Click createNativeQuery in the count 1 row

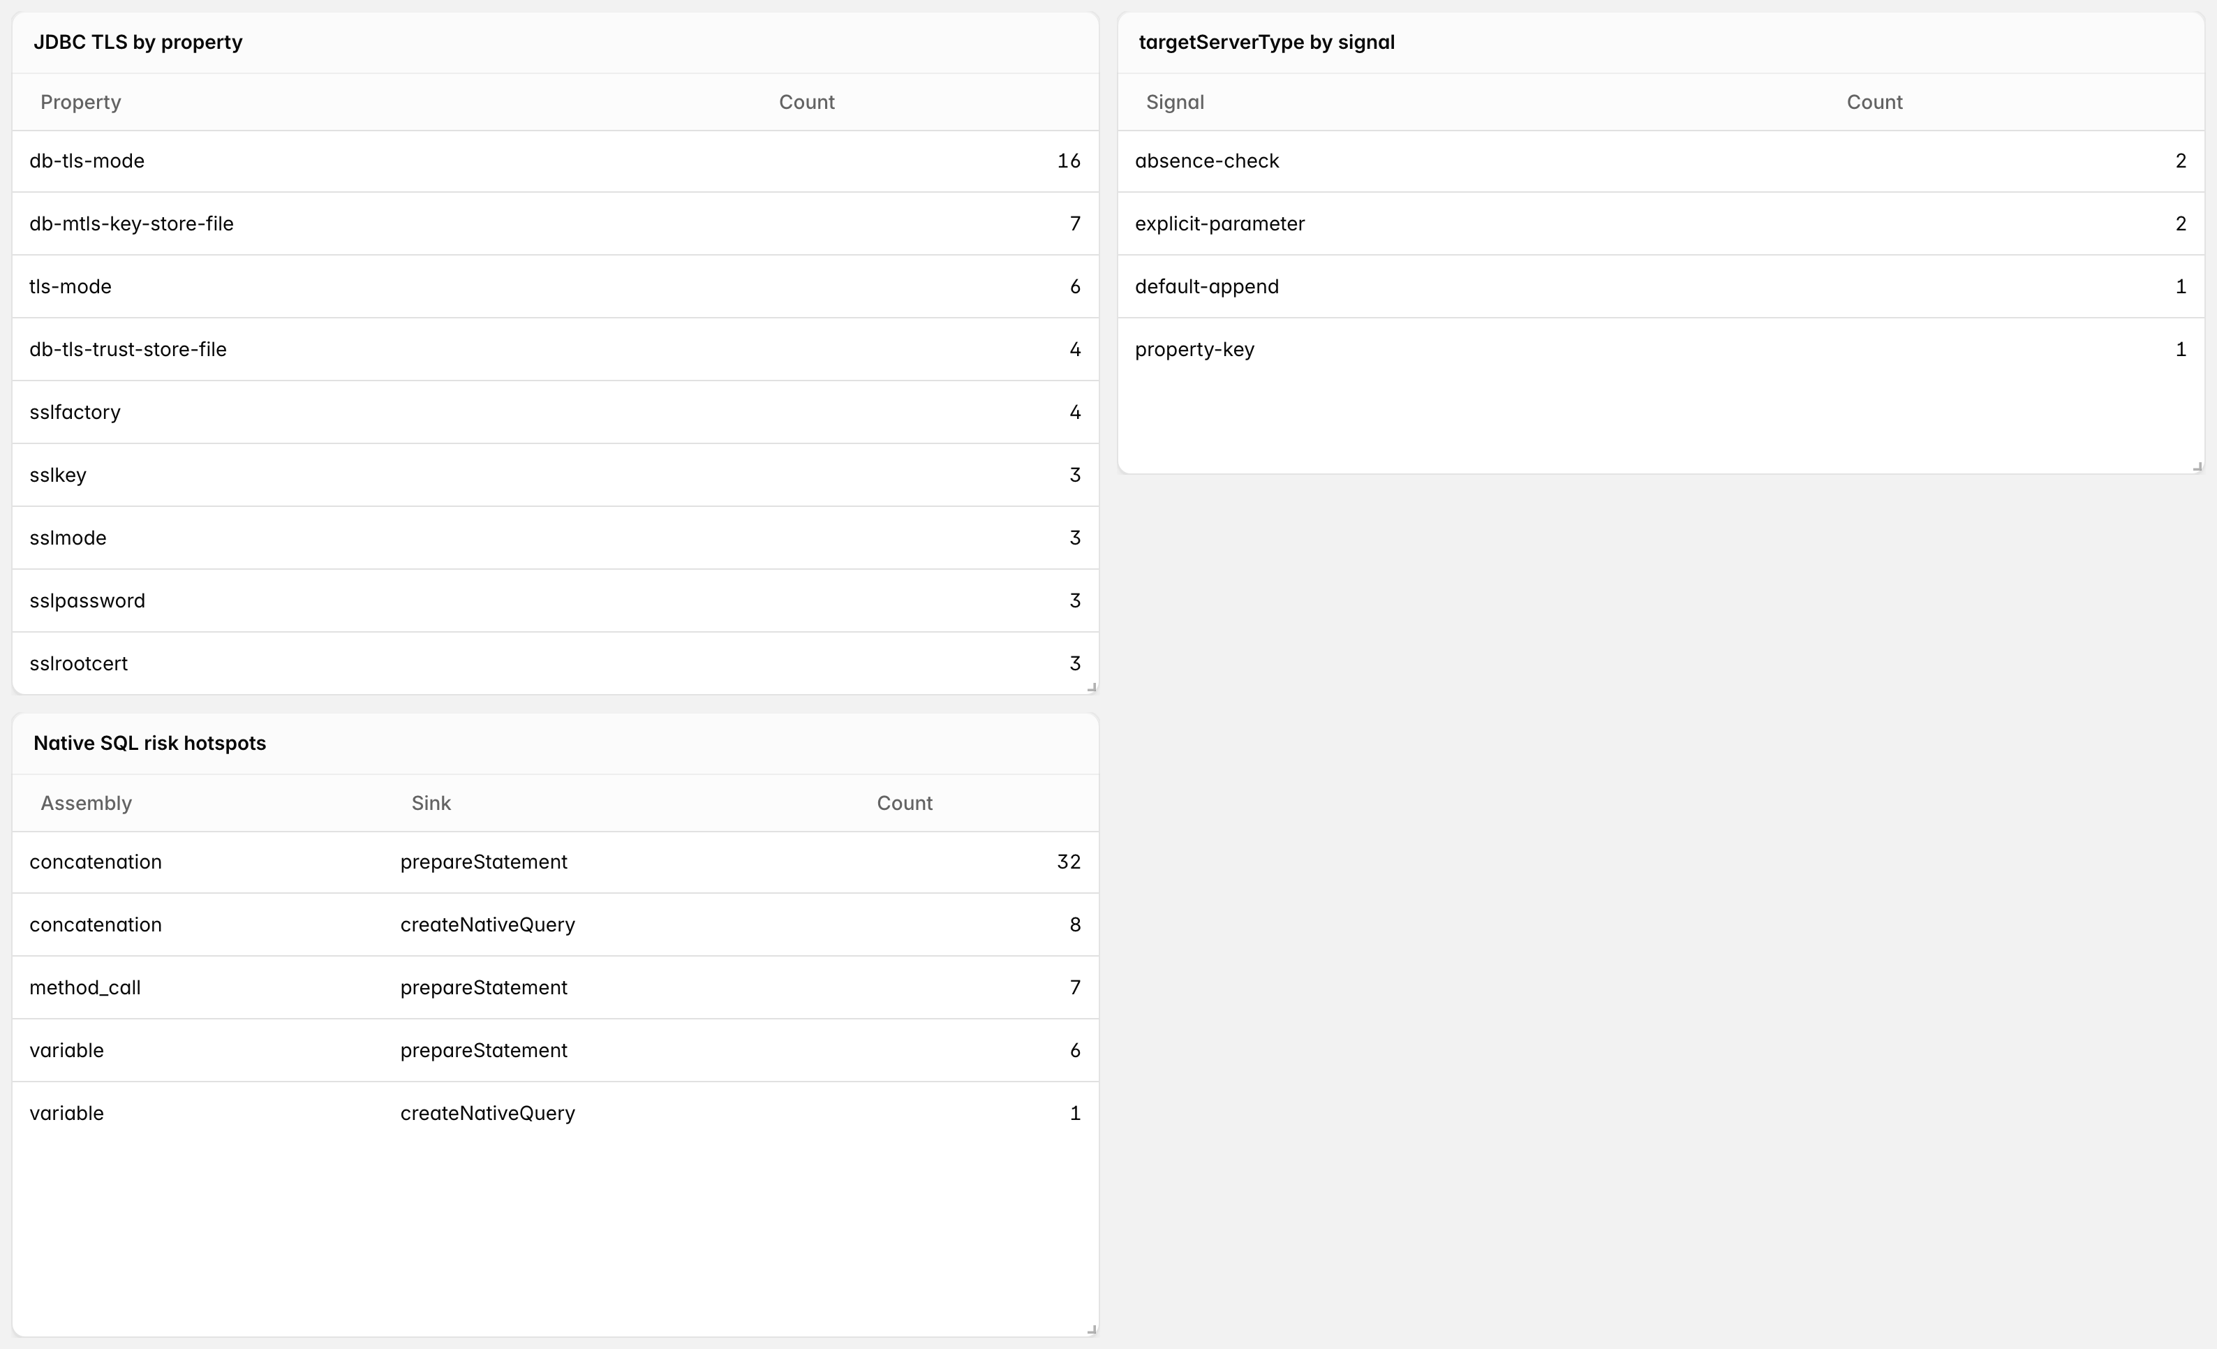[x=488, y=1113]
